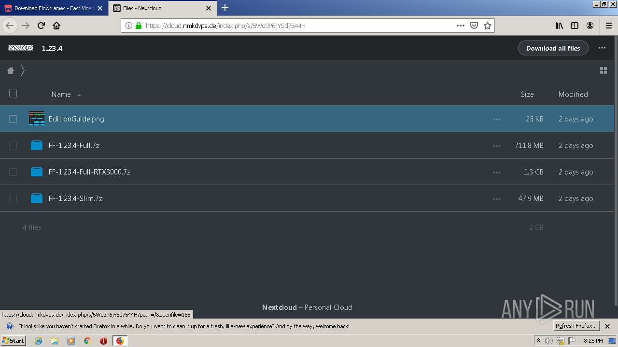Open actions menu for FF-1.23.4-Slim.7z
This screenshot has width=618, height=347.
tap(497, 199)
